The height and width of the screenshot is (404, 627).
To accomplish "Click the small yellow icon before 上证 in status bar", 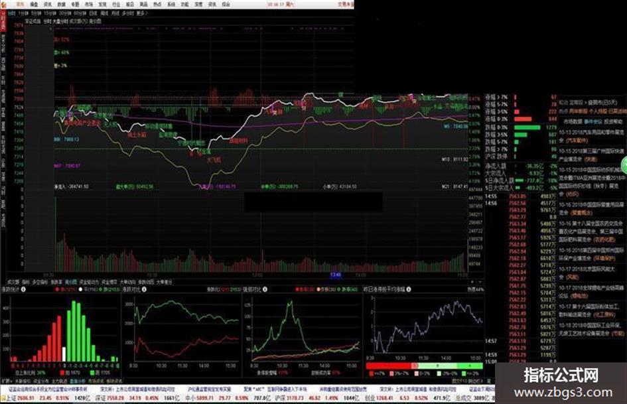I will tap(3, 399).
